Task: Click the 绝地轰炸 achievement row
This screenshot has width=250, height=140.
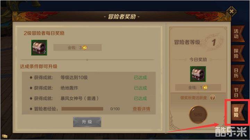Action: (89, 88)
